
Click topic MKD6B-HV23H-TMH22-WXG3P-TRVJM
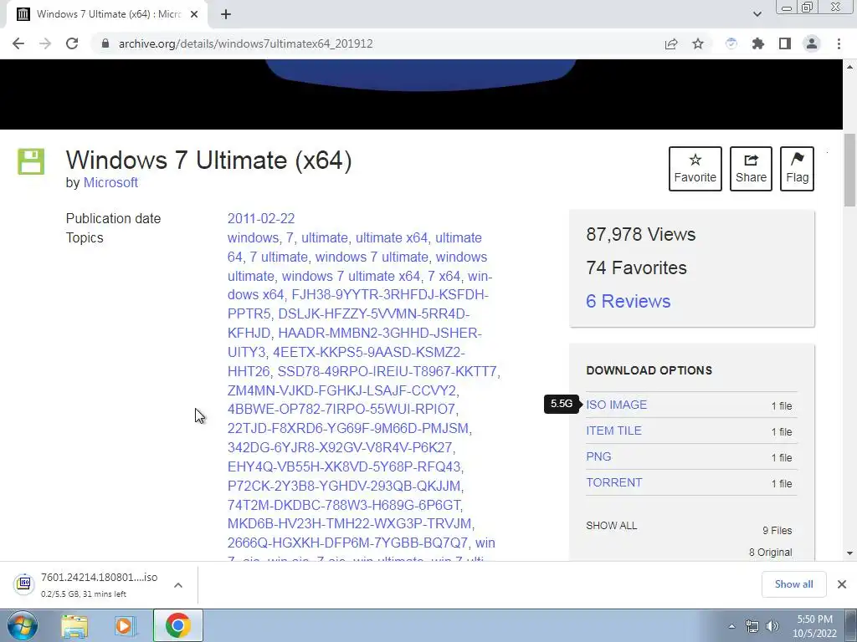[x=349, y=523]
